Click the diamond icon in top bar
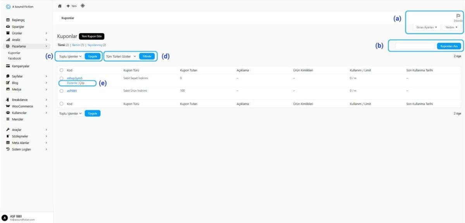 [x=83, y=6]
